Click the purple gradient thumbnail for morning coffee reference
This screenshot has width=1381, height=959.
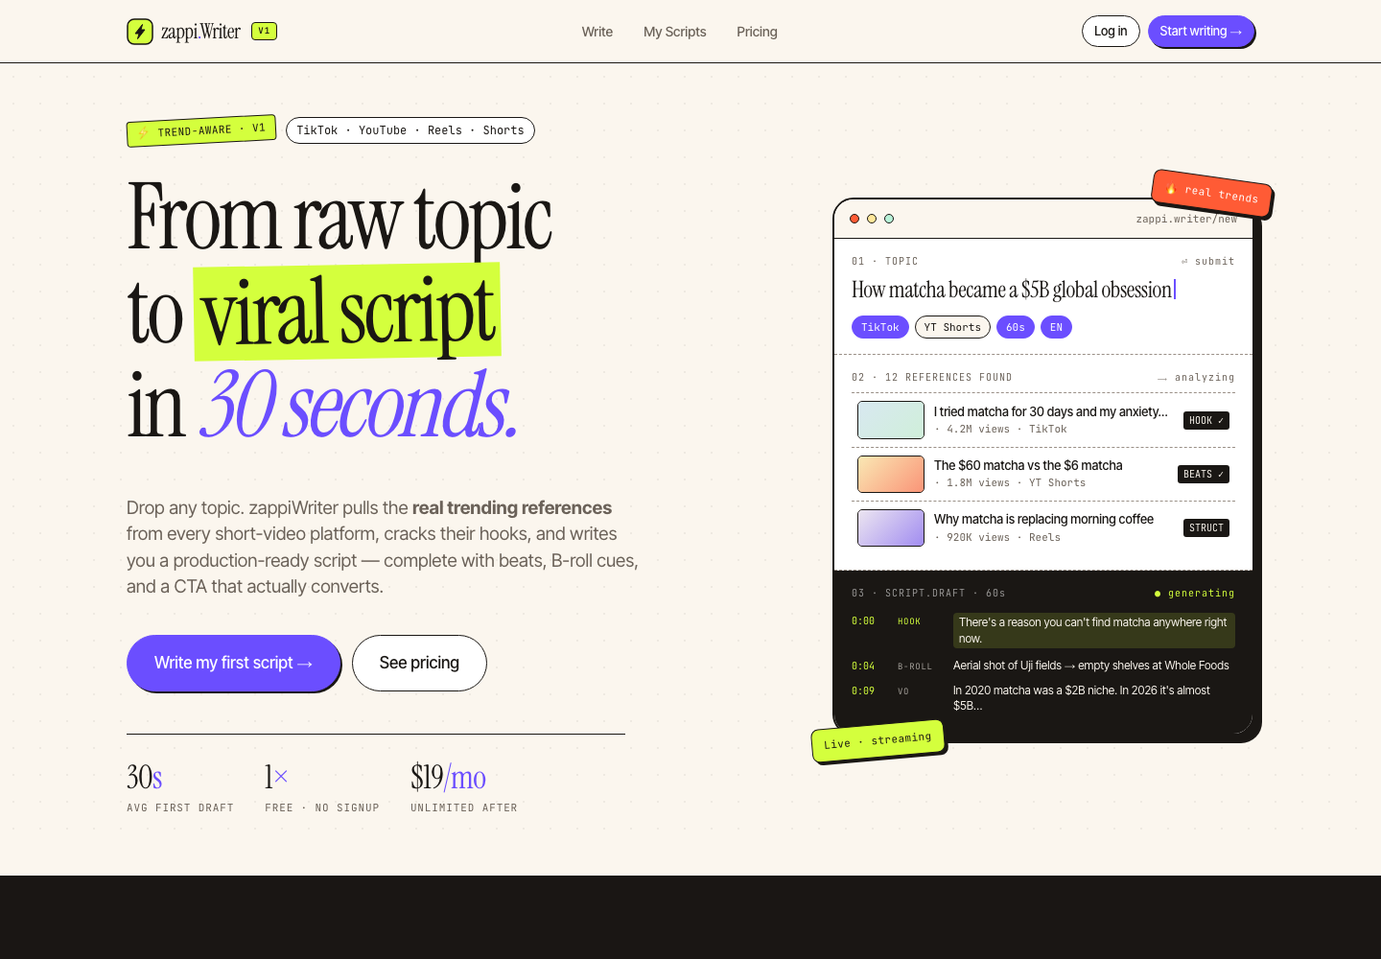click(x=890, y=527)
